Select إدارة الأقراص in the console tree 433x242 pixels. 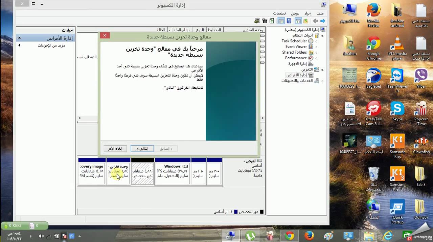(300, 75)
